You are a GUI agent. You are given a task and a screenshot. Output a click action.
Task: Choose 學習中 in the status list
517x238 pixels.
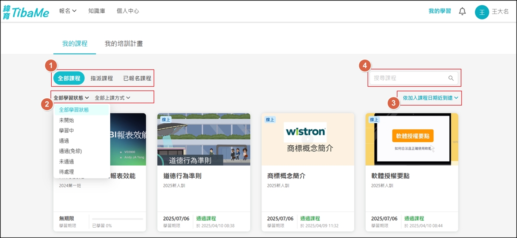coord(66,131)
